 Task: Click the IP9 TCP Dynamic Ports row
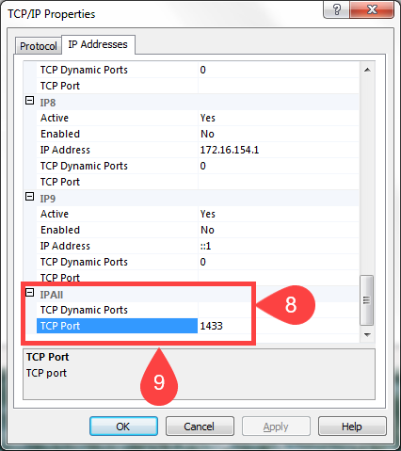pyautogui.click(x=198, y=262)
